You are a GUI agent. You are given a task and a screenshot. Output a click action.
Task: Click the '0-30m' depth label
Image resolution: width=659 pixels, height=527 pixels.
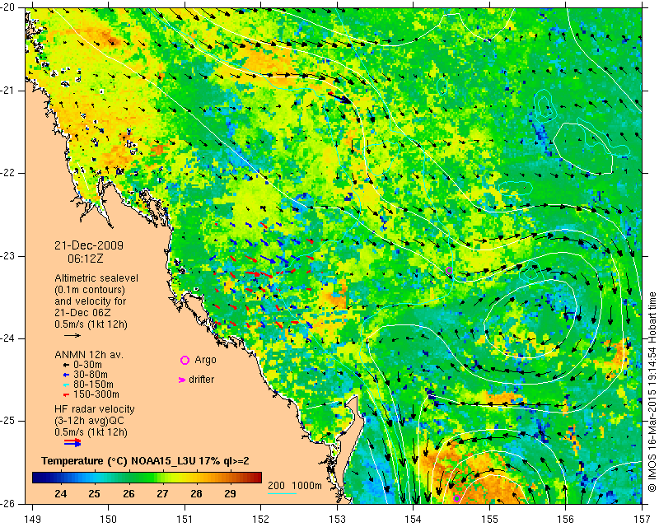coord(87,364)
